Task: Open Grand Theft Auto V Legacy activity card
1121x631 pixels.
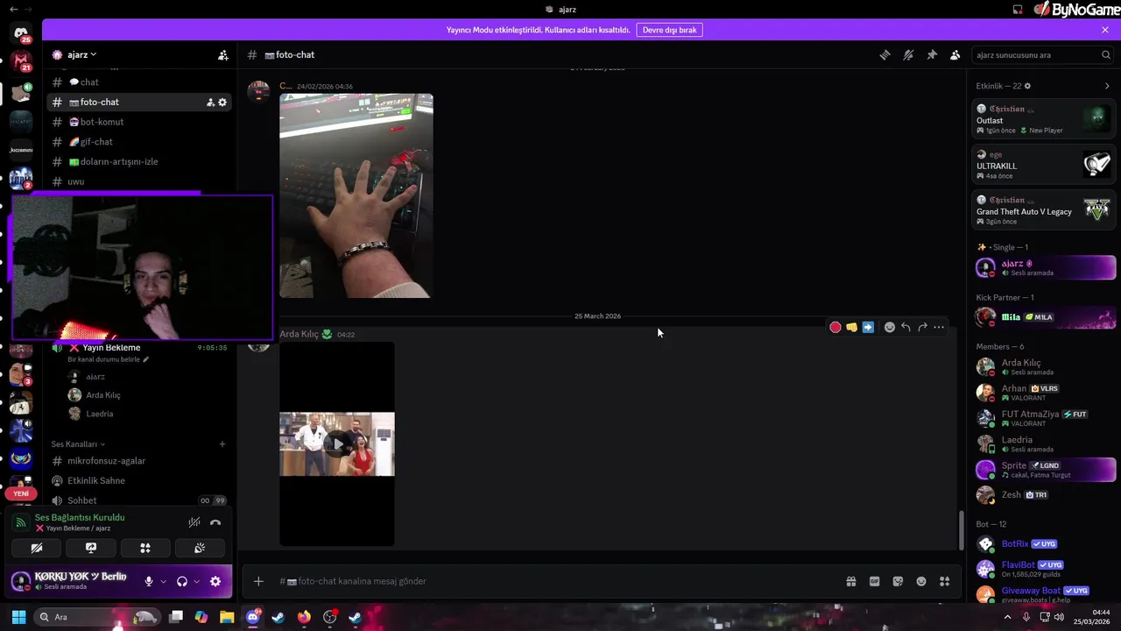Action: [x=1043, y=210]
